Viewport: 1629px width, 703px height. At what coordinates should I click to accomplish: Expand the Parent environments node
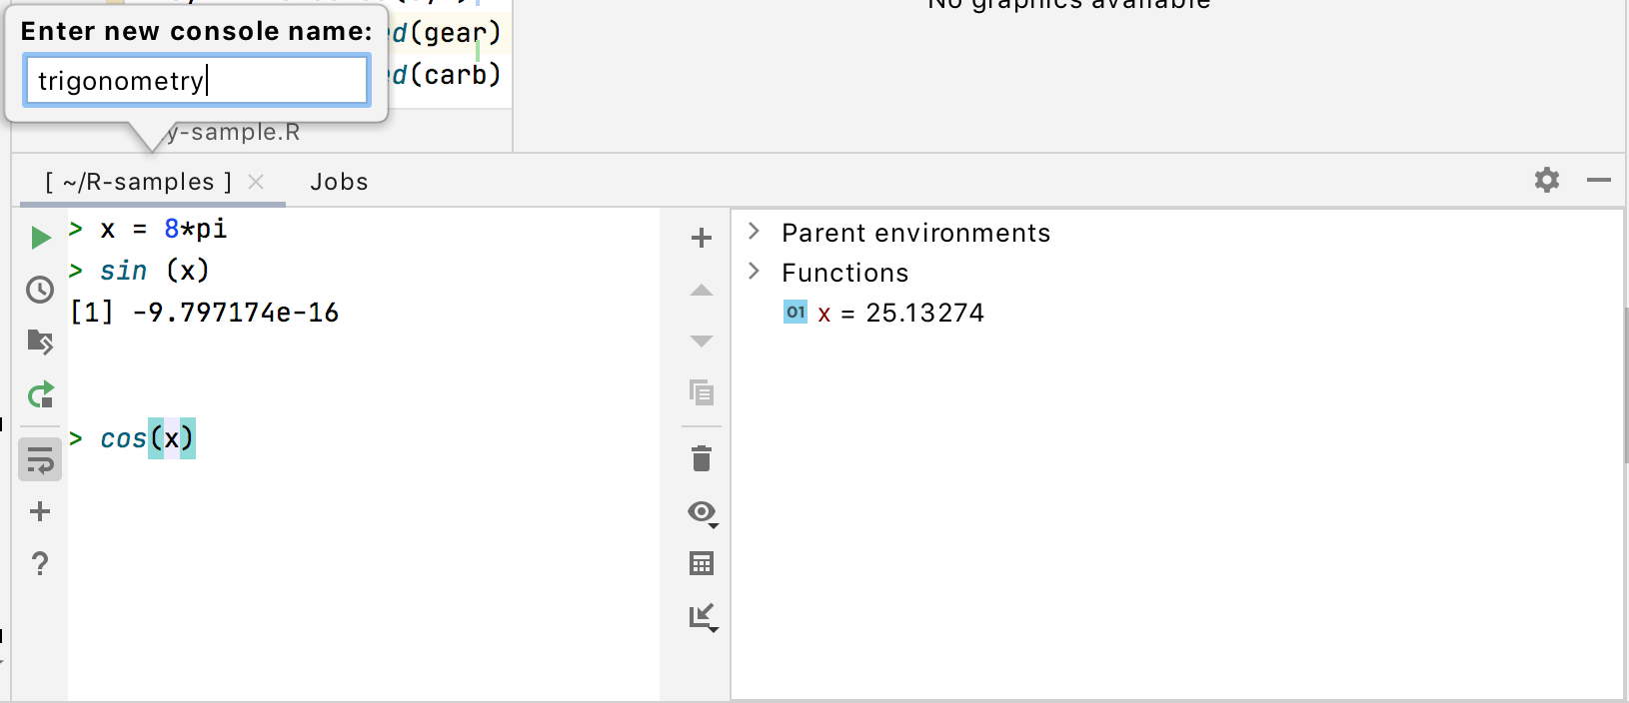(x=755, y=232)
